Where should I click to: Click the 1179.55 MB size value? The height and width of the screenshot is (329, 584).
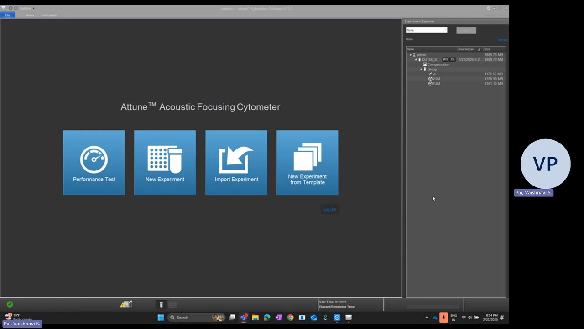494,74
